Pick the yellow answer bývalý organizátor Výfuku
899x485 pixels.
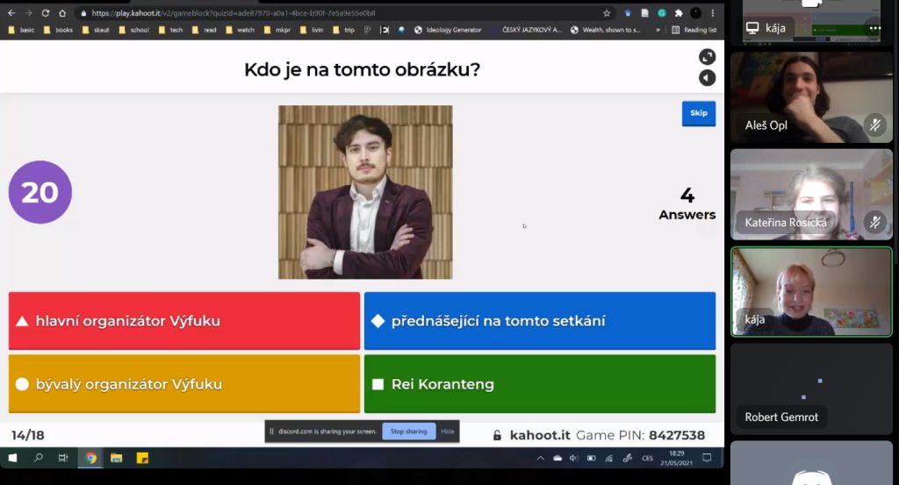(x=184, y=383)
